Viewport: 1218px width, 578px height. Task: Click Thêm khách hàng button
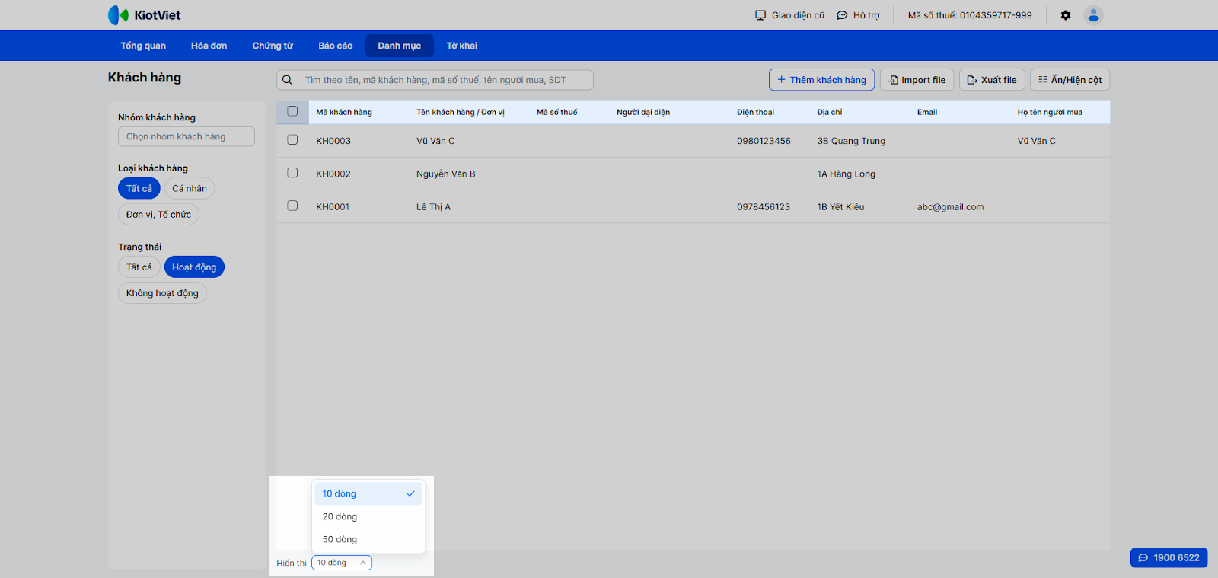pyautogui.click(x=821, y=80)
